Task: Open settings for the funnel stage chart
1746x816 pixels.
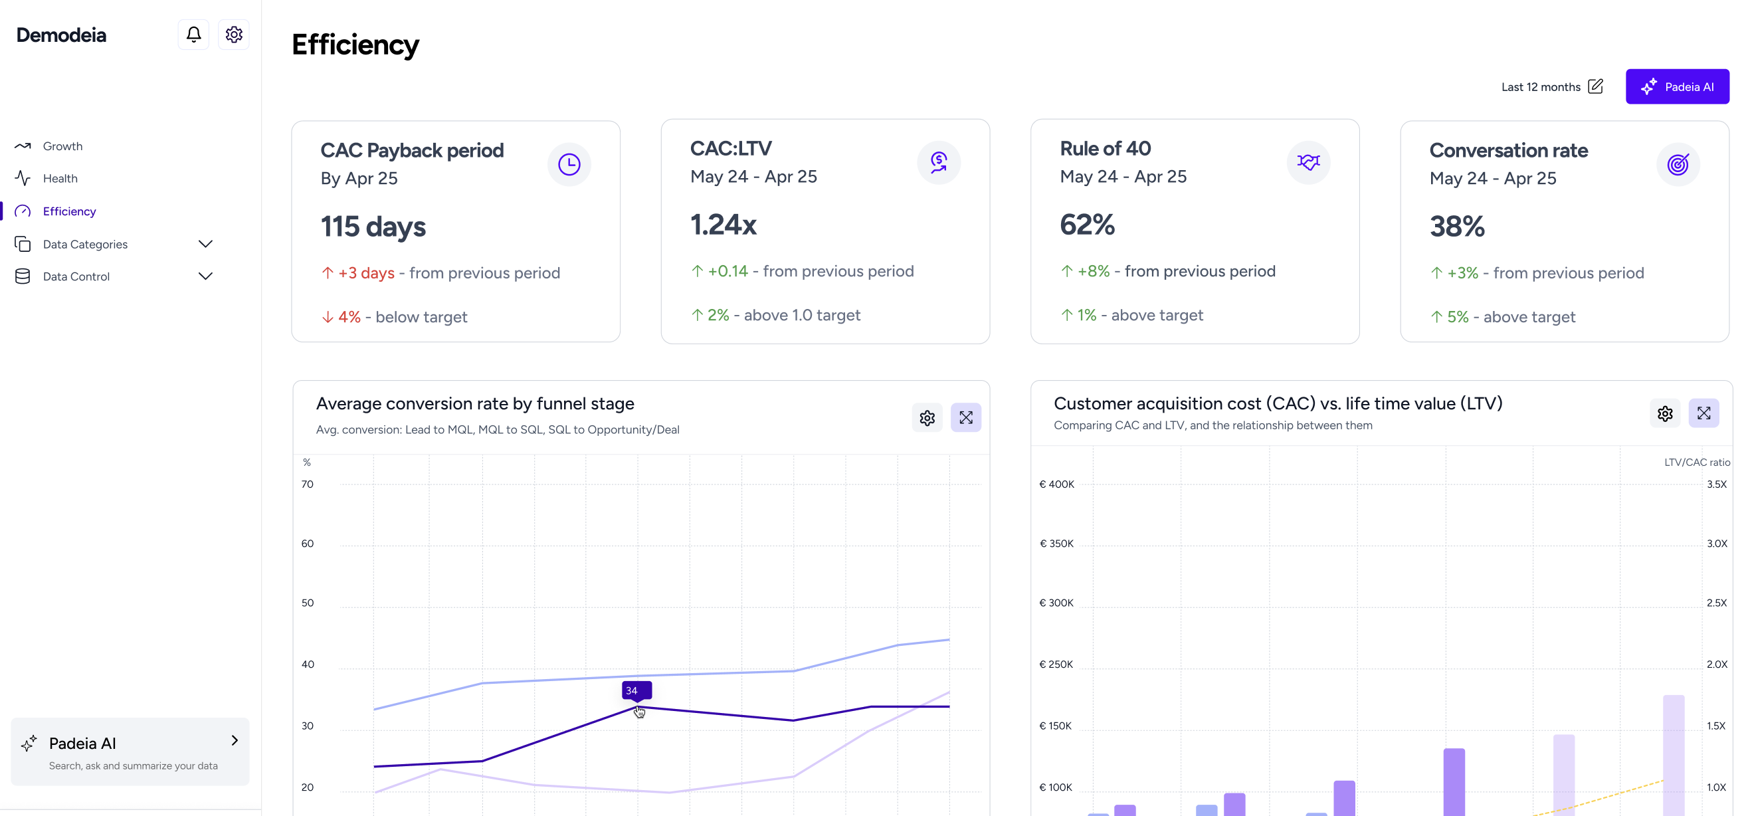Action: 927,417
